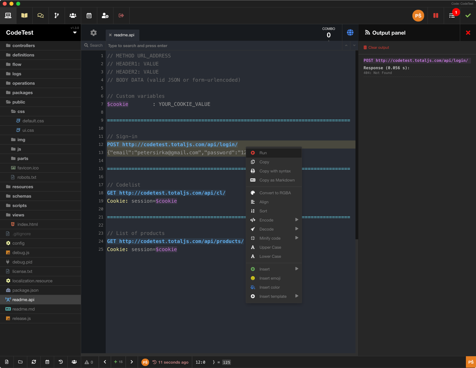Open the editor settings gear icon

tap(94, 33)
